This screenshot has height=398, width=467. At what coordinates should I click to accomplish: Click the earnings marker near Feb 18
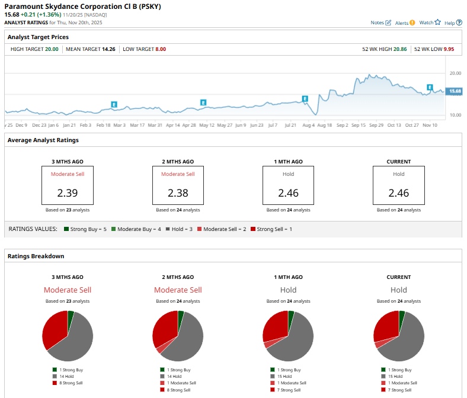[x=114, y=105]
